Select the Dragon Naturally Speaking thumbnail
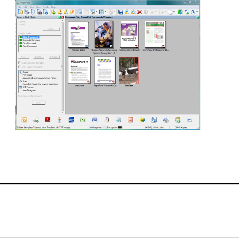This screenshot has height=238, width=239. [104, 35]
